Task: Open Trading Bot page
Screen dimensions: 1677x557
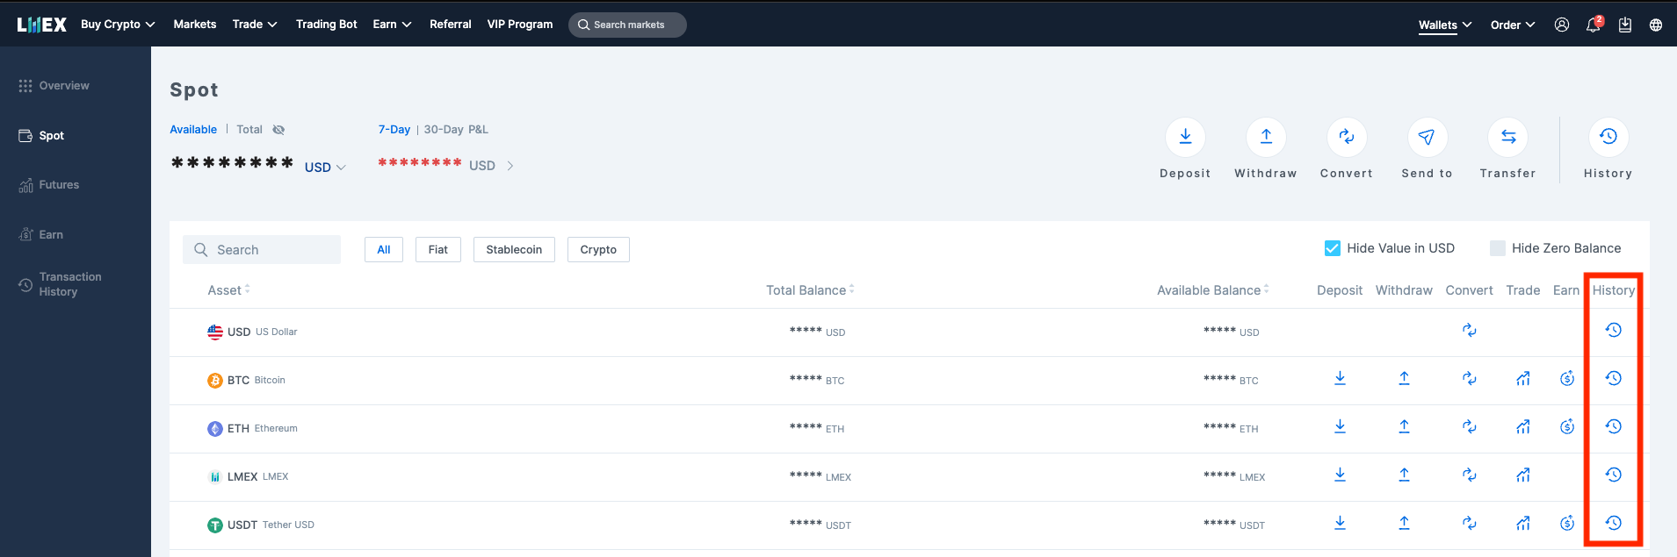Action: (x=327, y=25)
